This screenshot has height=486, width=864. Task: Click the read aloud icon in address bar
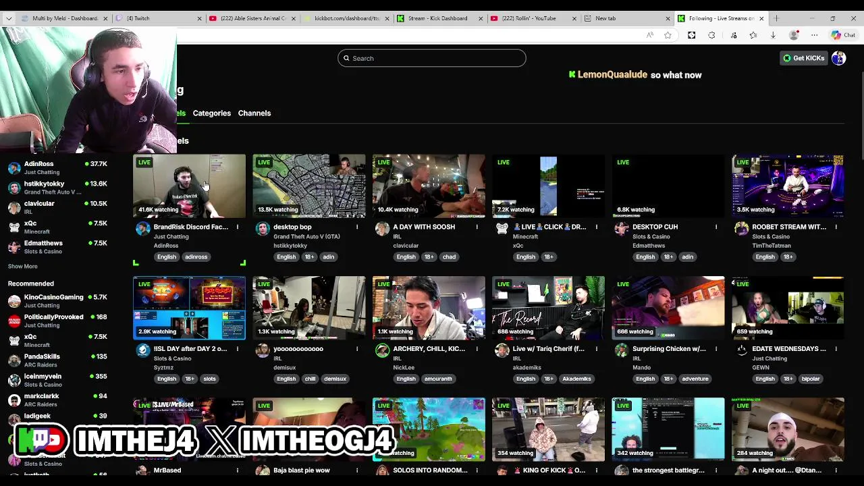pos(650,35)
